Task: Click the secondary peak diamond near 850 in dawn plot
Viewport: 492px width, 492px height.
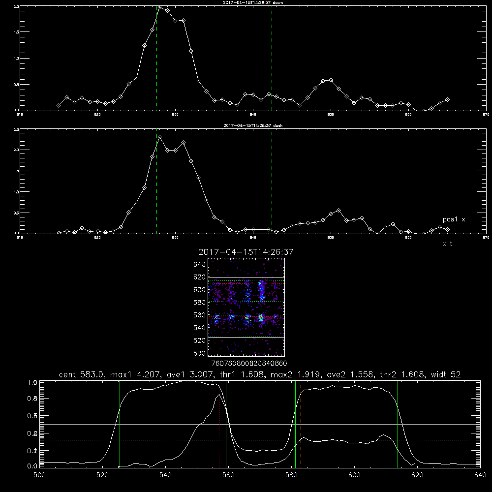Action: (331, 80)
